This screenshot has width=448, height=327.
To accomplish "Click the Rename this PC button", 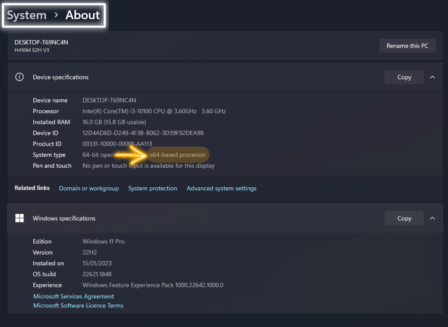I will click(407, 46).
